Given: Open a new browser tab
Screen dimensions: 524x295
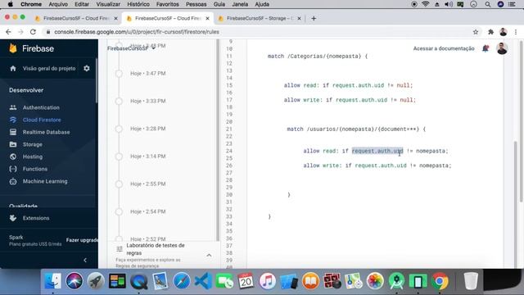Looking at the screenshot, I should pos(314,18).
